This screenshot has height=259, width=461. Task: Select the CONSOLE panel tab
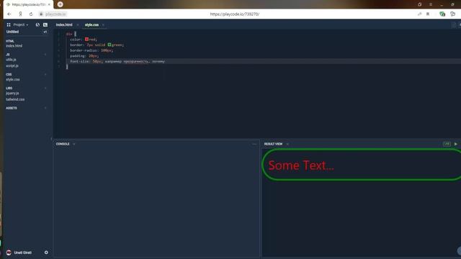(x=63, y=144)
